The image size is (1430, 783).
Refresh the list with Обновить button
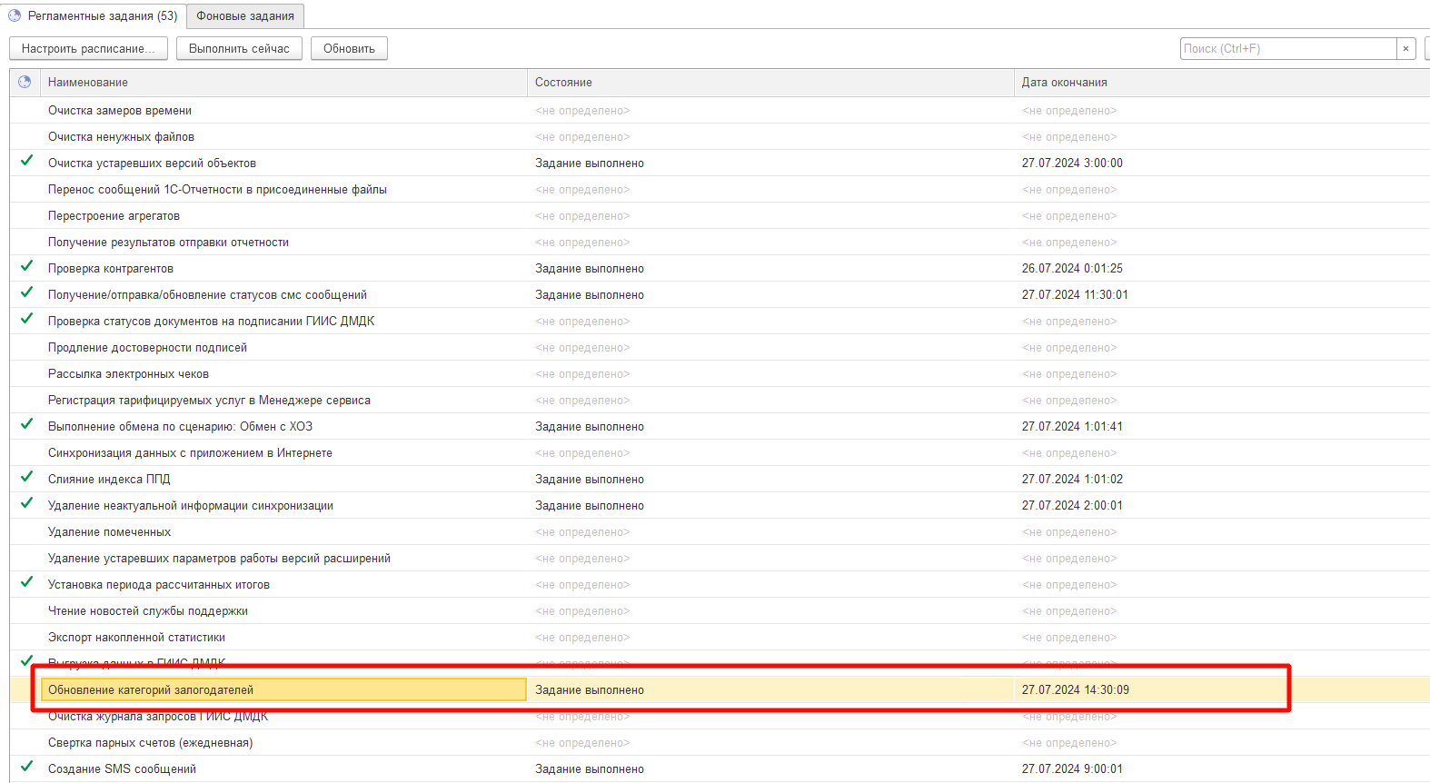[x=349, y=48]
